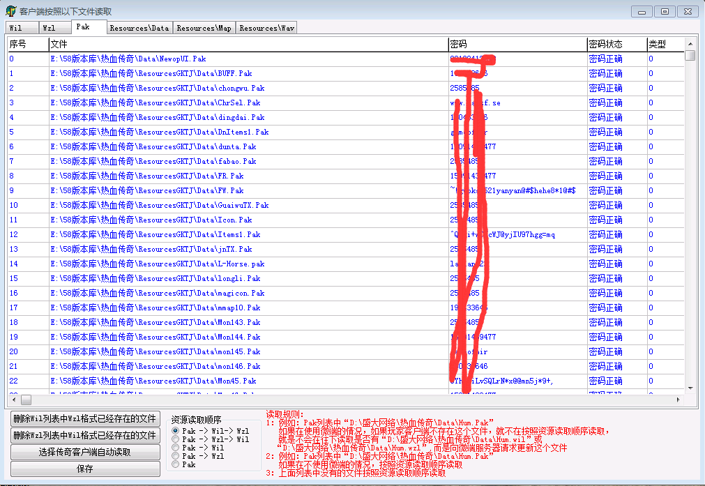Select the row for Mon143.Pak
The image size is (705, 486).
click(x=346, y=322)
